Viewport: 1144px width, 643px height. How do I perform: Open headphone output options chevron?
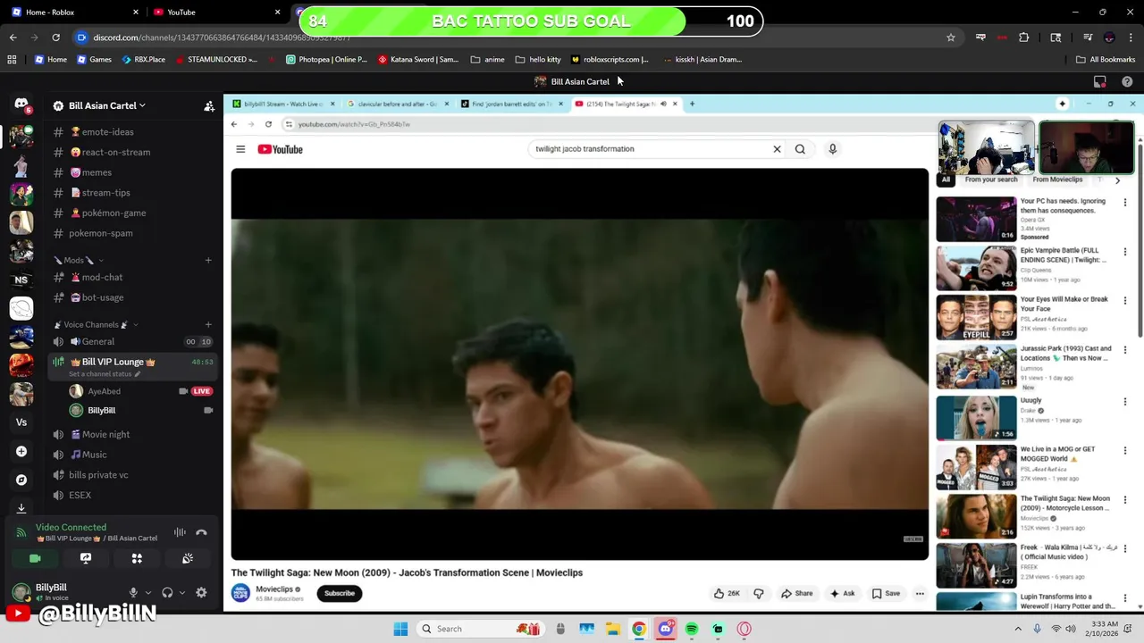click(x=182, y=592)
